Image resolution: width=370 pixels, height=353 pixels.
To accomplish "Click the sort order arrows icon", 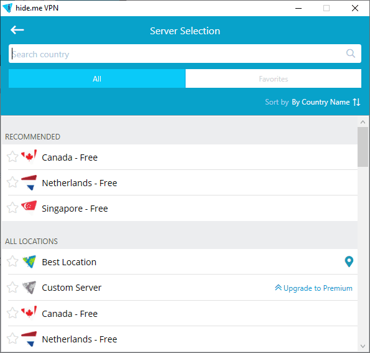I will coord(356,102).
